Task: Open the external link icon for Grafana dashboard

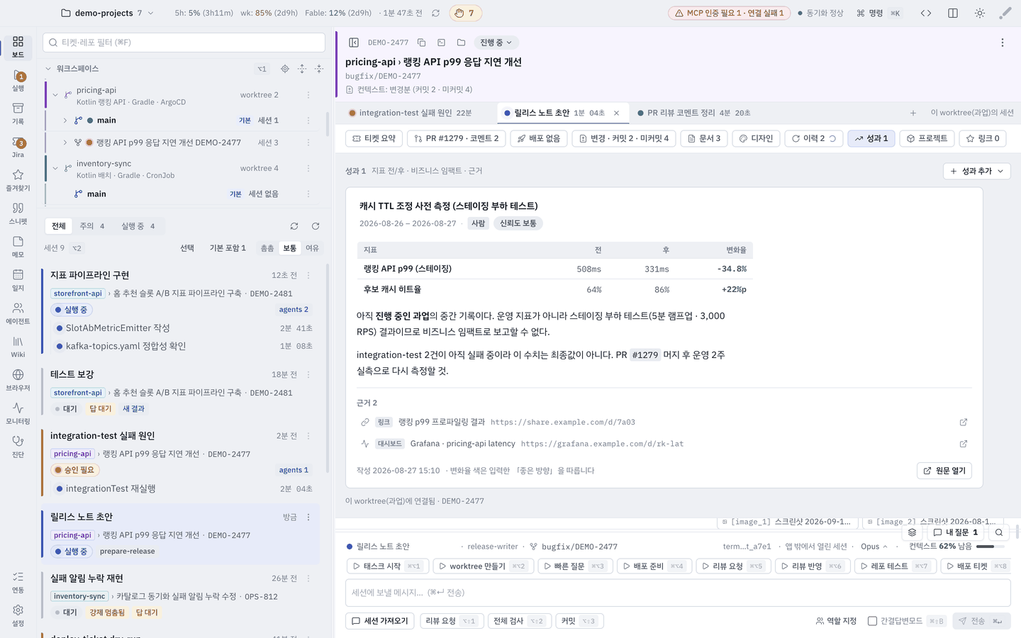Action: pos(964,444)
